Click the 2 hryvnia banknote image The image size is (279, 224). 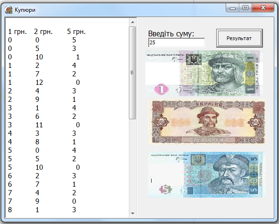tap(207, 122)
